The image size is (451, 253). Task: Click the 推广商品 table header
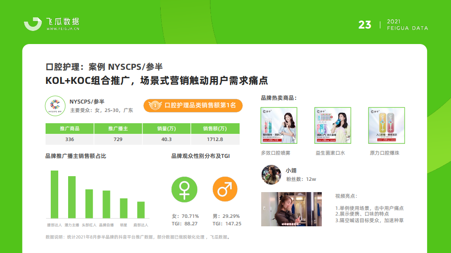(70, 128)
